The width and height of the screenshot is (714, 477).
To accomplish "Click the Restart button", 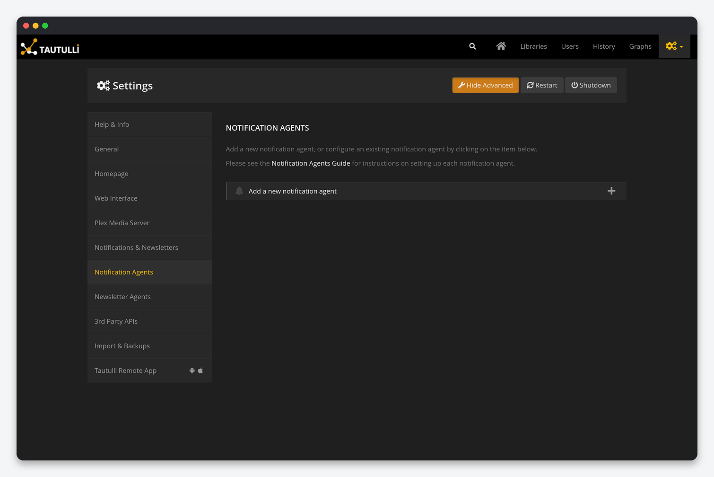I will (542, 85).
